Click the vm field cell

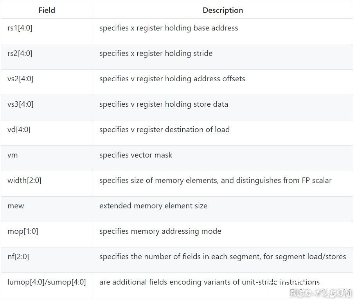coord(47,158)
